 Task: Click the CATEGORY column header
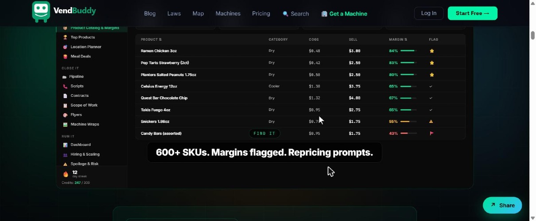pyautogui.click(x=278, y=40)
